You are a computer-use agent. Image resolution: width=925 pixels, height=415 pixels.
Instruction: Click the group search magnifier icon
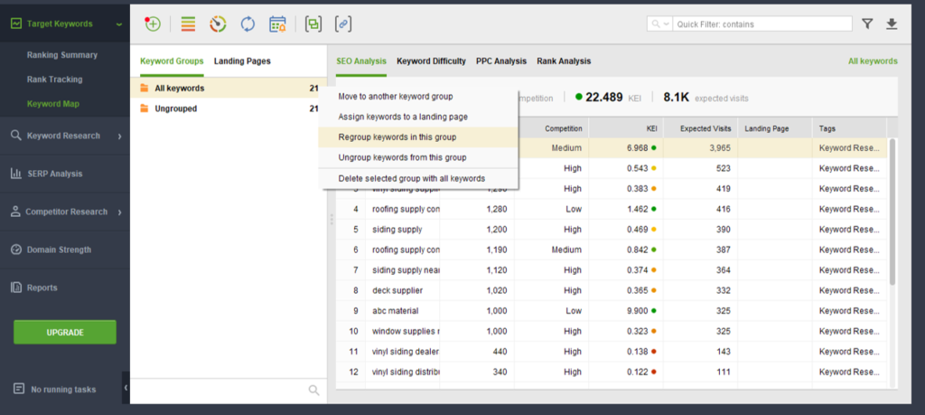pyautogui.click(x=313, y=390)
